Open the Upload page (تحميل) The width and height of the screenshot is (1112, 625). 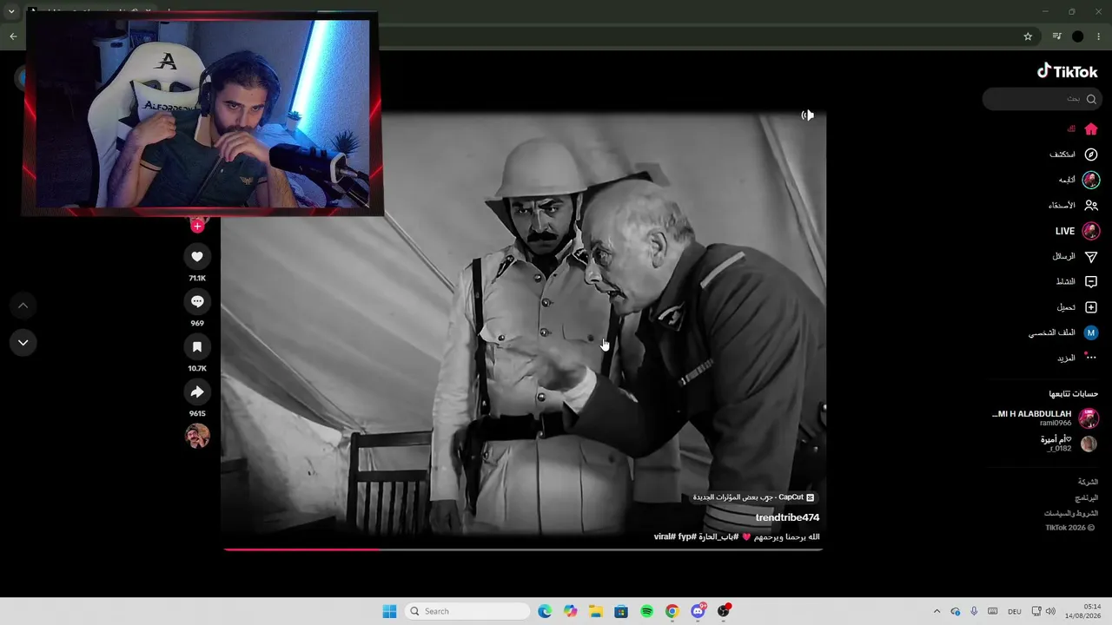click(x=1077, y=307)
